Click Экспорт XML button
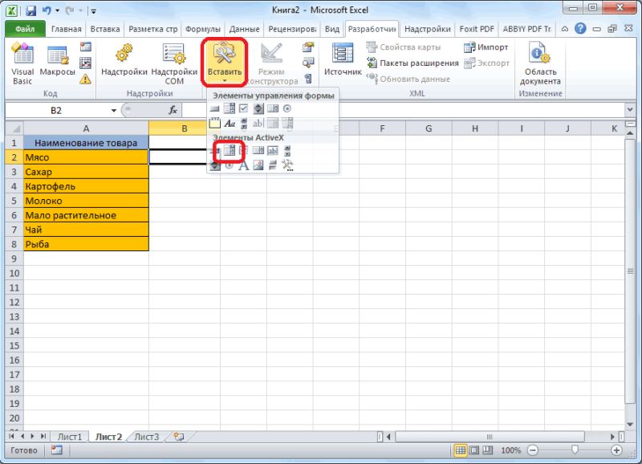The image size is (642, 464). coord(487,63)
